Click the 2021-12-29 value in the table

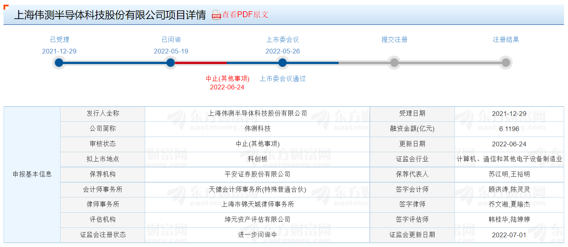[509, 114]
